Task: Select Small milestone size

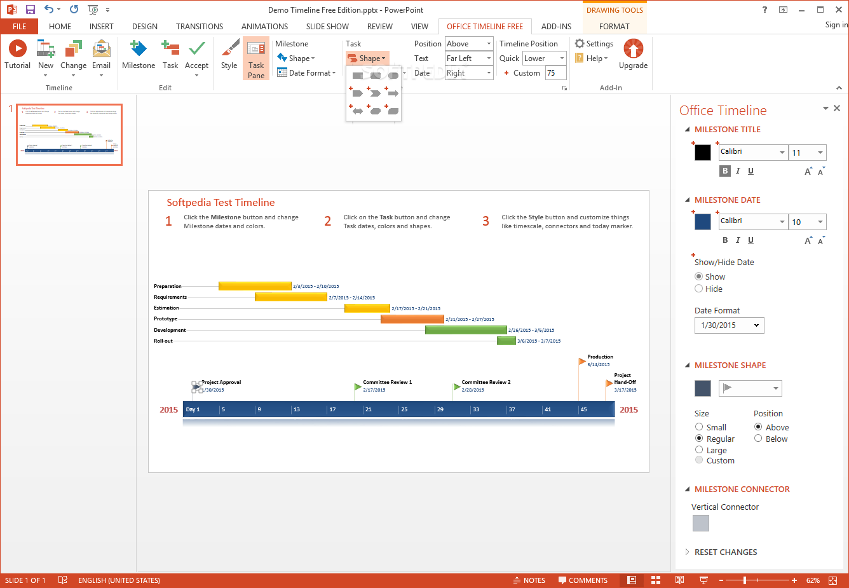Action: (699, 427)
